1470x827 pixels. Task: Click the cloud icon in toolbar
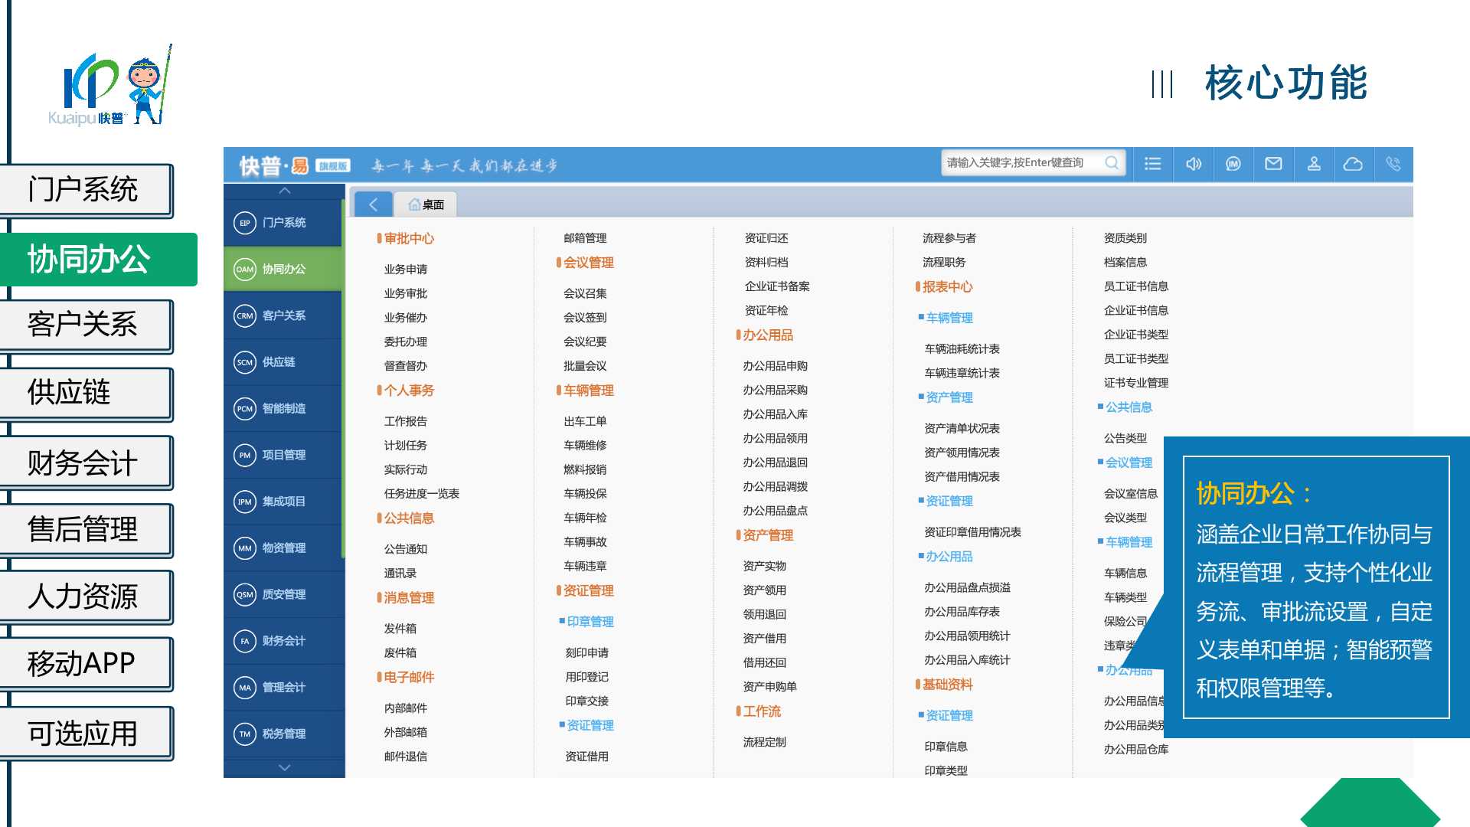click(x=1353, y=164)
